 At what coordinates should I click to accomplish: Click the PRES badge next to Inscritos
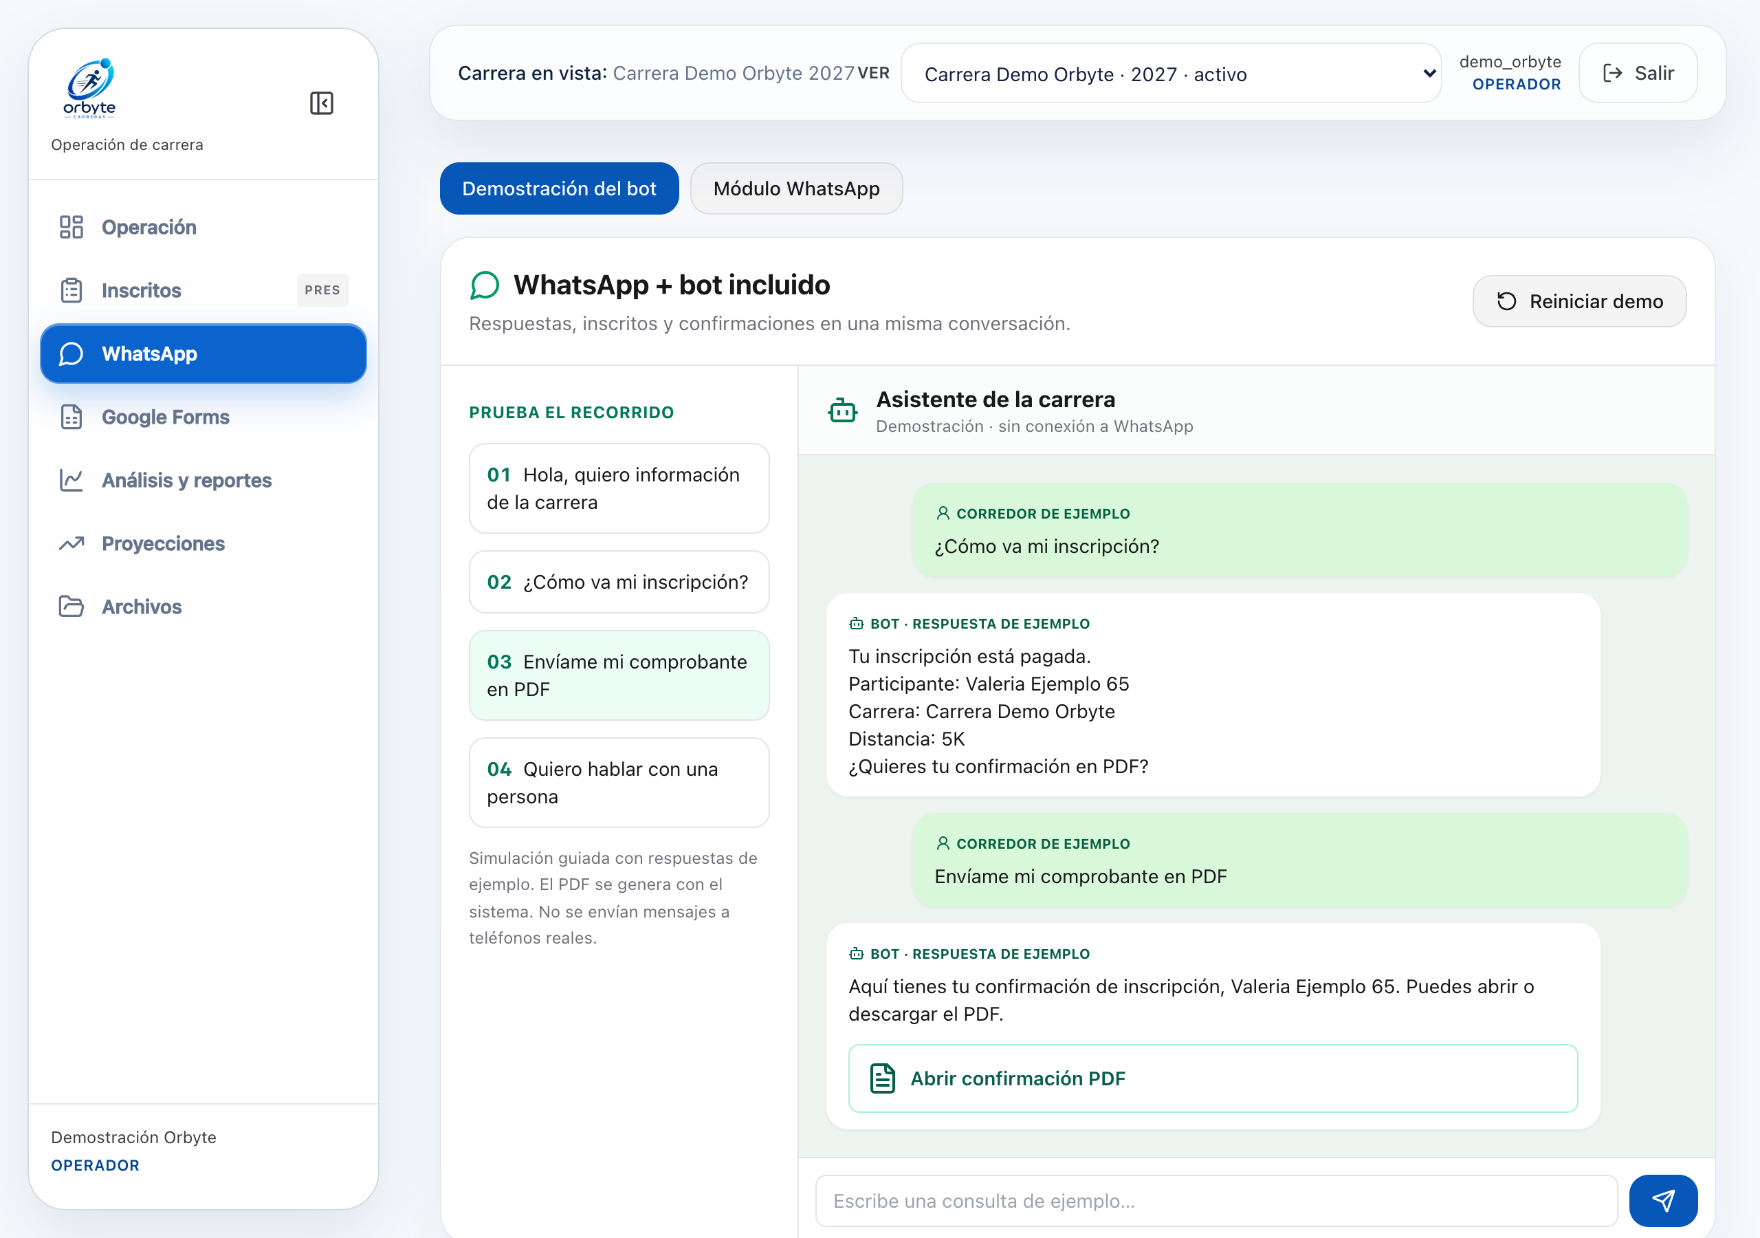pos(322,290)
